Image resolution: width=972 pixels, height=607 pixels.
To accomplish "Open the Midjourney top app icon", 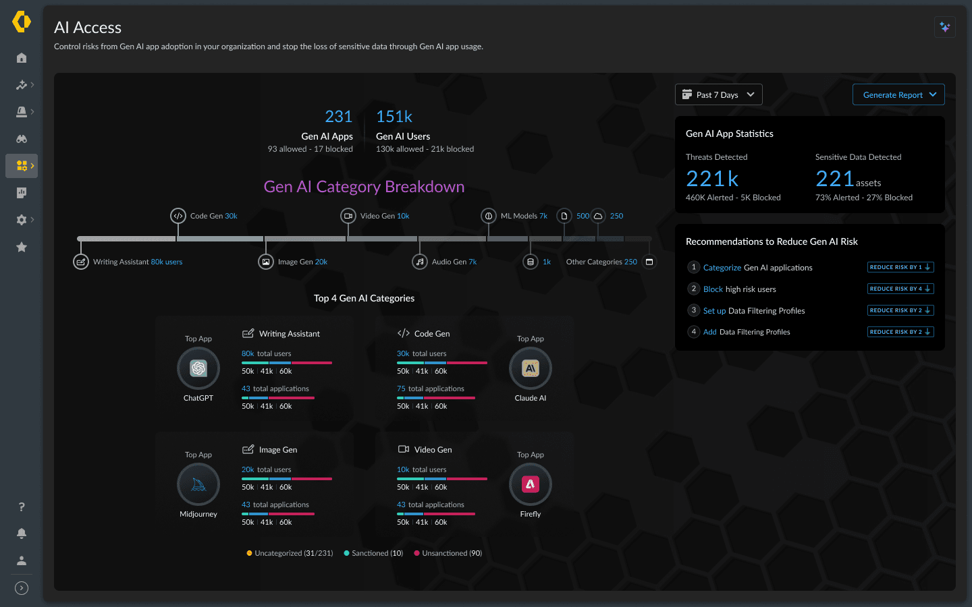I will tap(198, 484).
